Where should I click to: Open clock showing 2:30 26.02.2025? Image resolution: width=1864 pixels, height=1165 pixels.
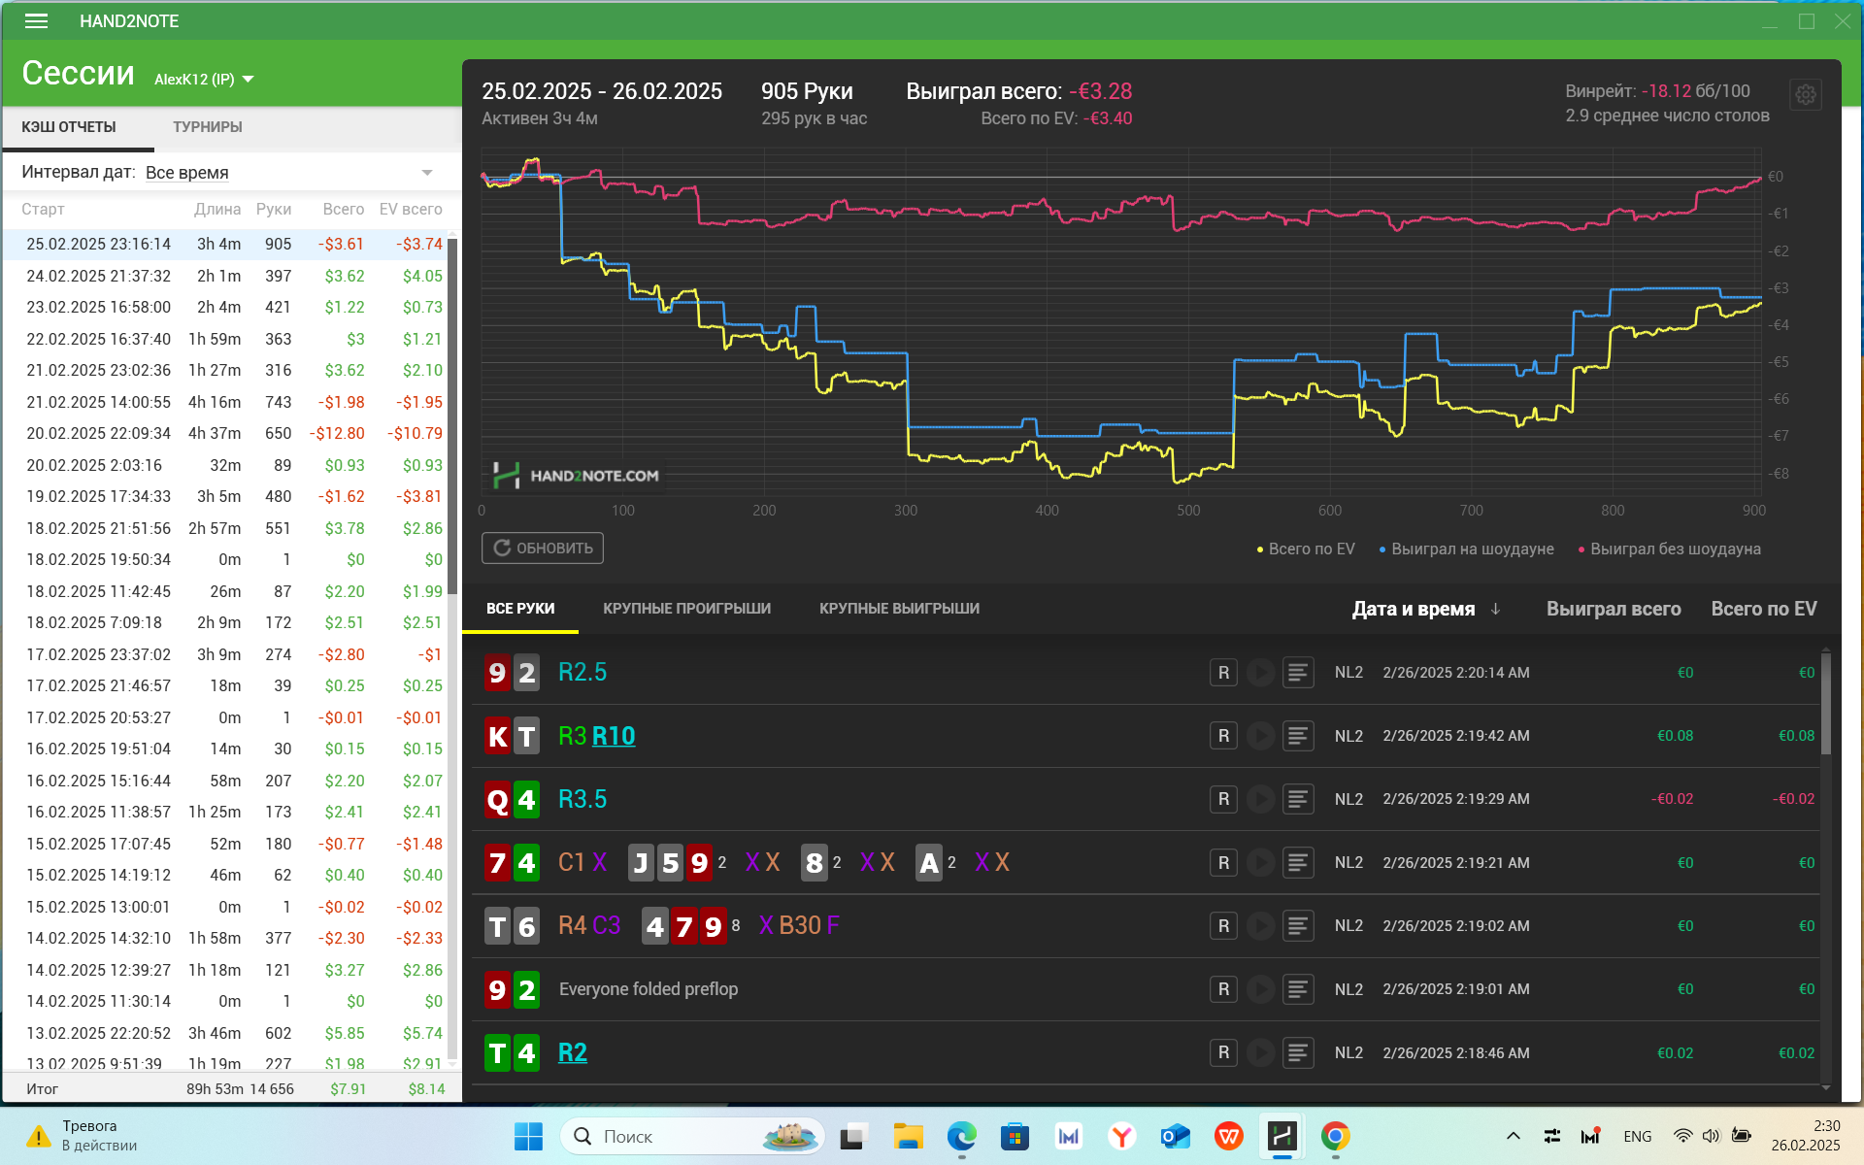(1807, 1136)
